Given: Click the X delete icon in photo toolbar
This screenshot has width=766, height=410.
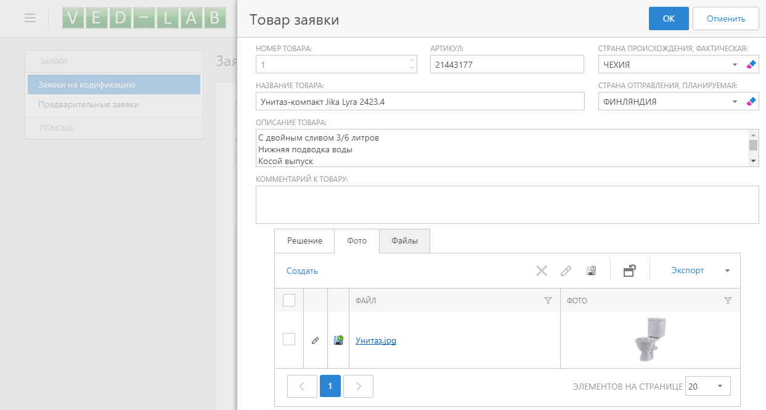Looking at the screenshot, I should coord(541,270).
